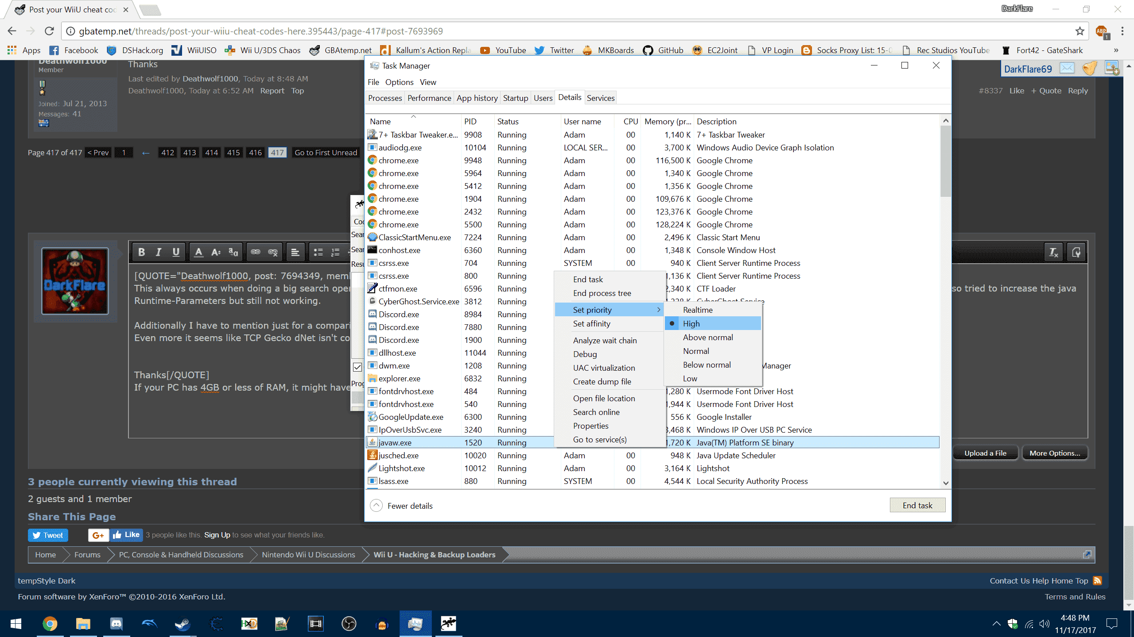
Task: Choose Below normal priority
Action: coord(713,365)
